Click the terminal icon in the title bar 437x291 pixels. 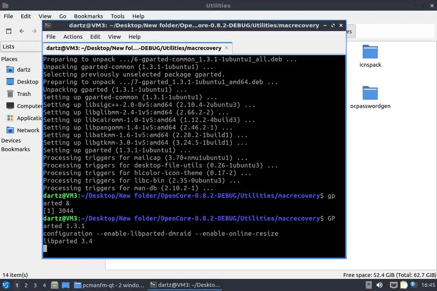[x=47, y=25]
